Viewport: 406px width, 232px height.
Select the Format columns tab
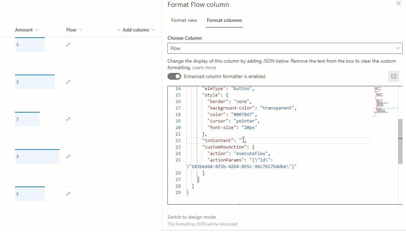tap(224, 21)
